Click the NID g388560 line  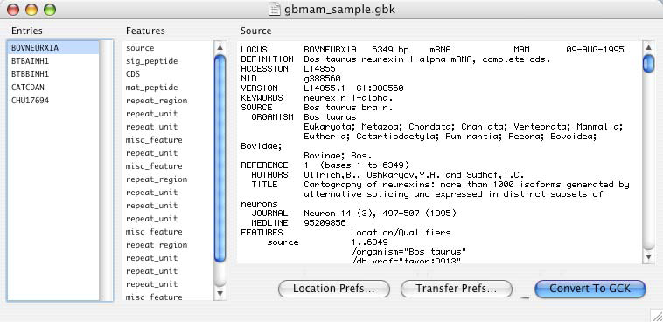point(290,79)
